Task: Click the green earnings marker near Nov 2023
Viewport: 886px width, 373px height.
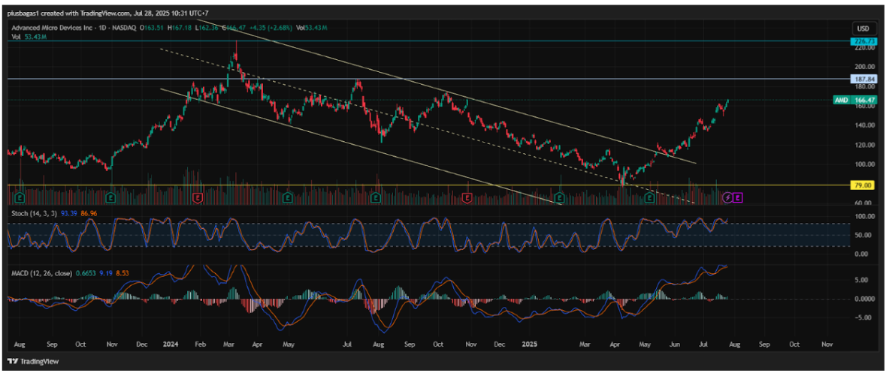Action: pyautogui.click(x=110, y=197)
